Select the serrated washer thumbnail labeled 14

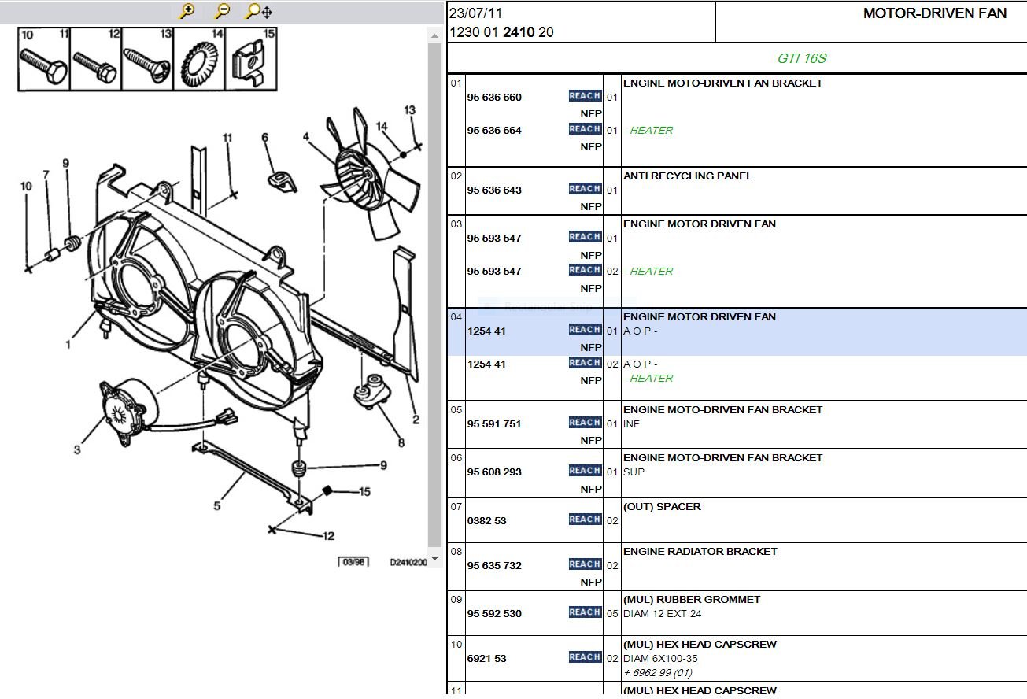(x=199, y=59)
